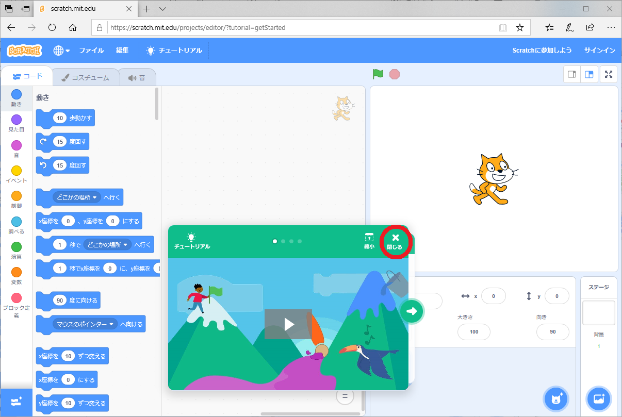Open the 編集 menu
Image resolution: width=622 pixels, height=417 pixels.
tap(122, 51)
